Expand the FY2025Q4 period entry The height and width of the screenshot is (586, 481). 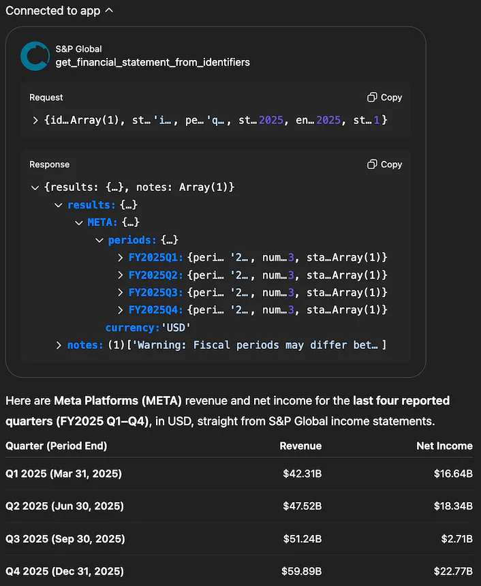point(121,310)
